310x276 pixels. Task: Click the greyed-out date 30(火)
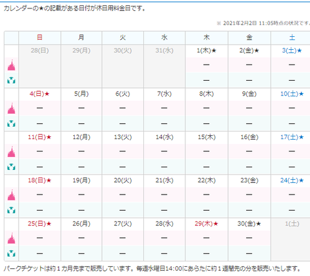point(123,50)
